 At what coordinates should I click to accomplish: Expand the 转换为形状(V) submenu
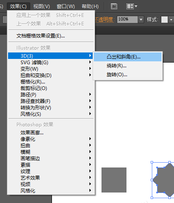tap(50, 107)
